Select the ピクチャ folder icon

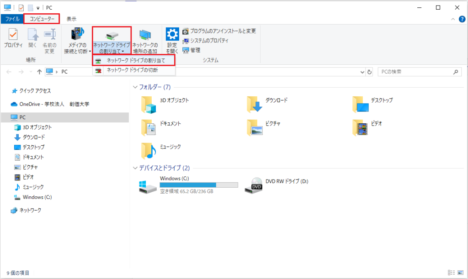click(254, 127)
